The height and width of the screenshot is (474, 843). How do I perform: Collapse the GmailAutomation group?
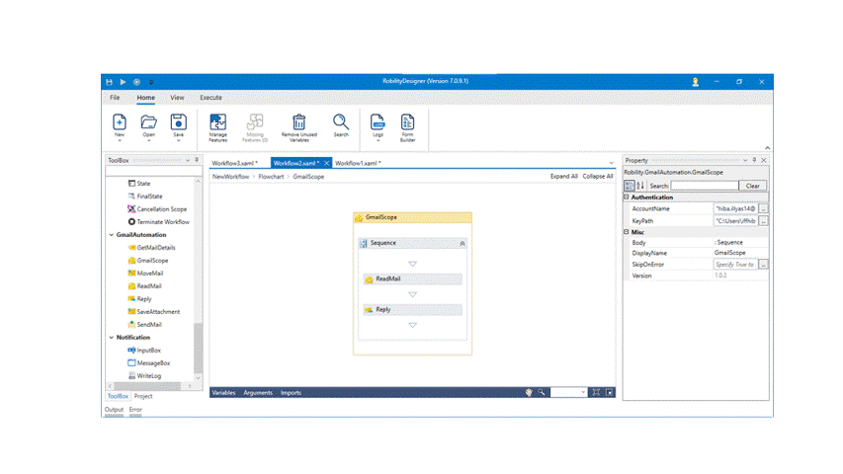(x=111, y=235)
